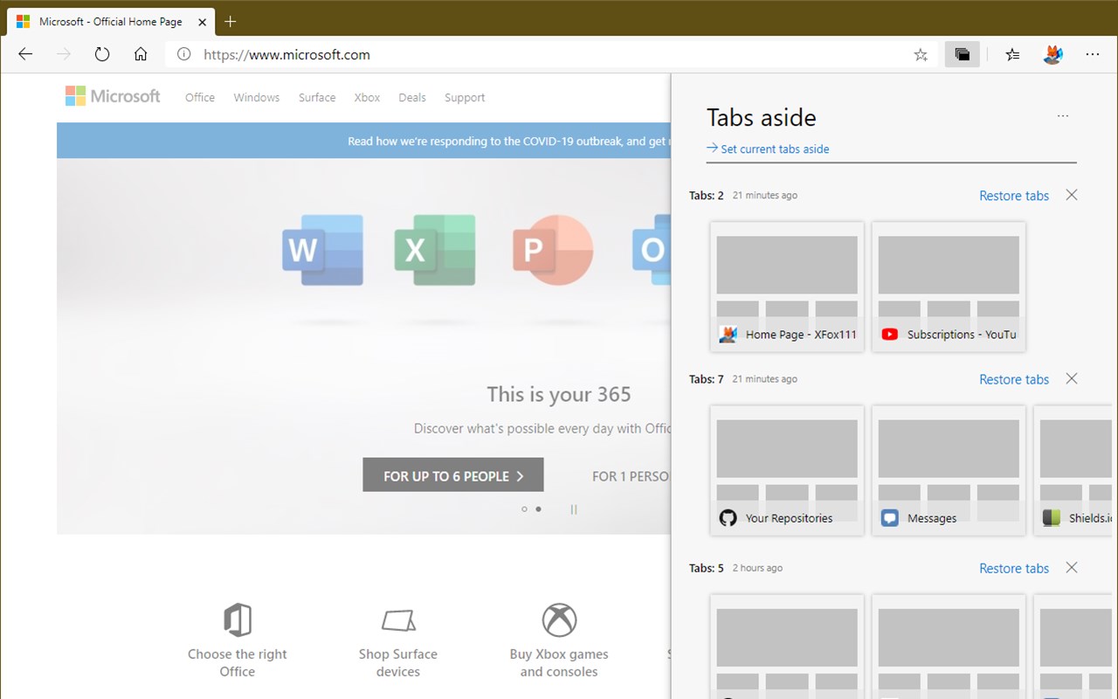Open the Subscriptions - YouTube saved tab
Image resolution: width=1118 pixels, height=699 pixels.
click(949, 287)
